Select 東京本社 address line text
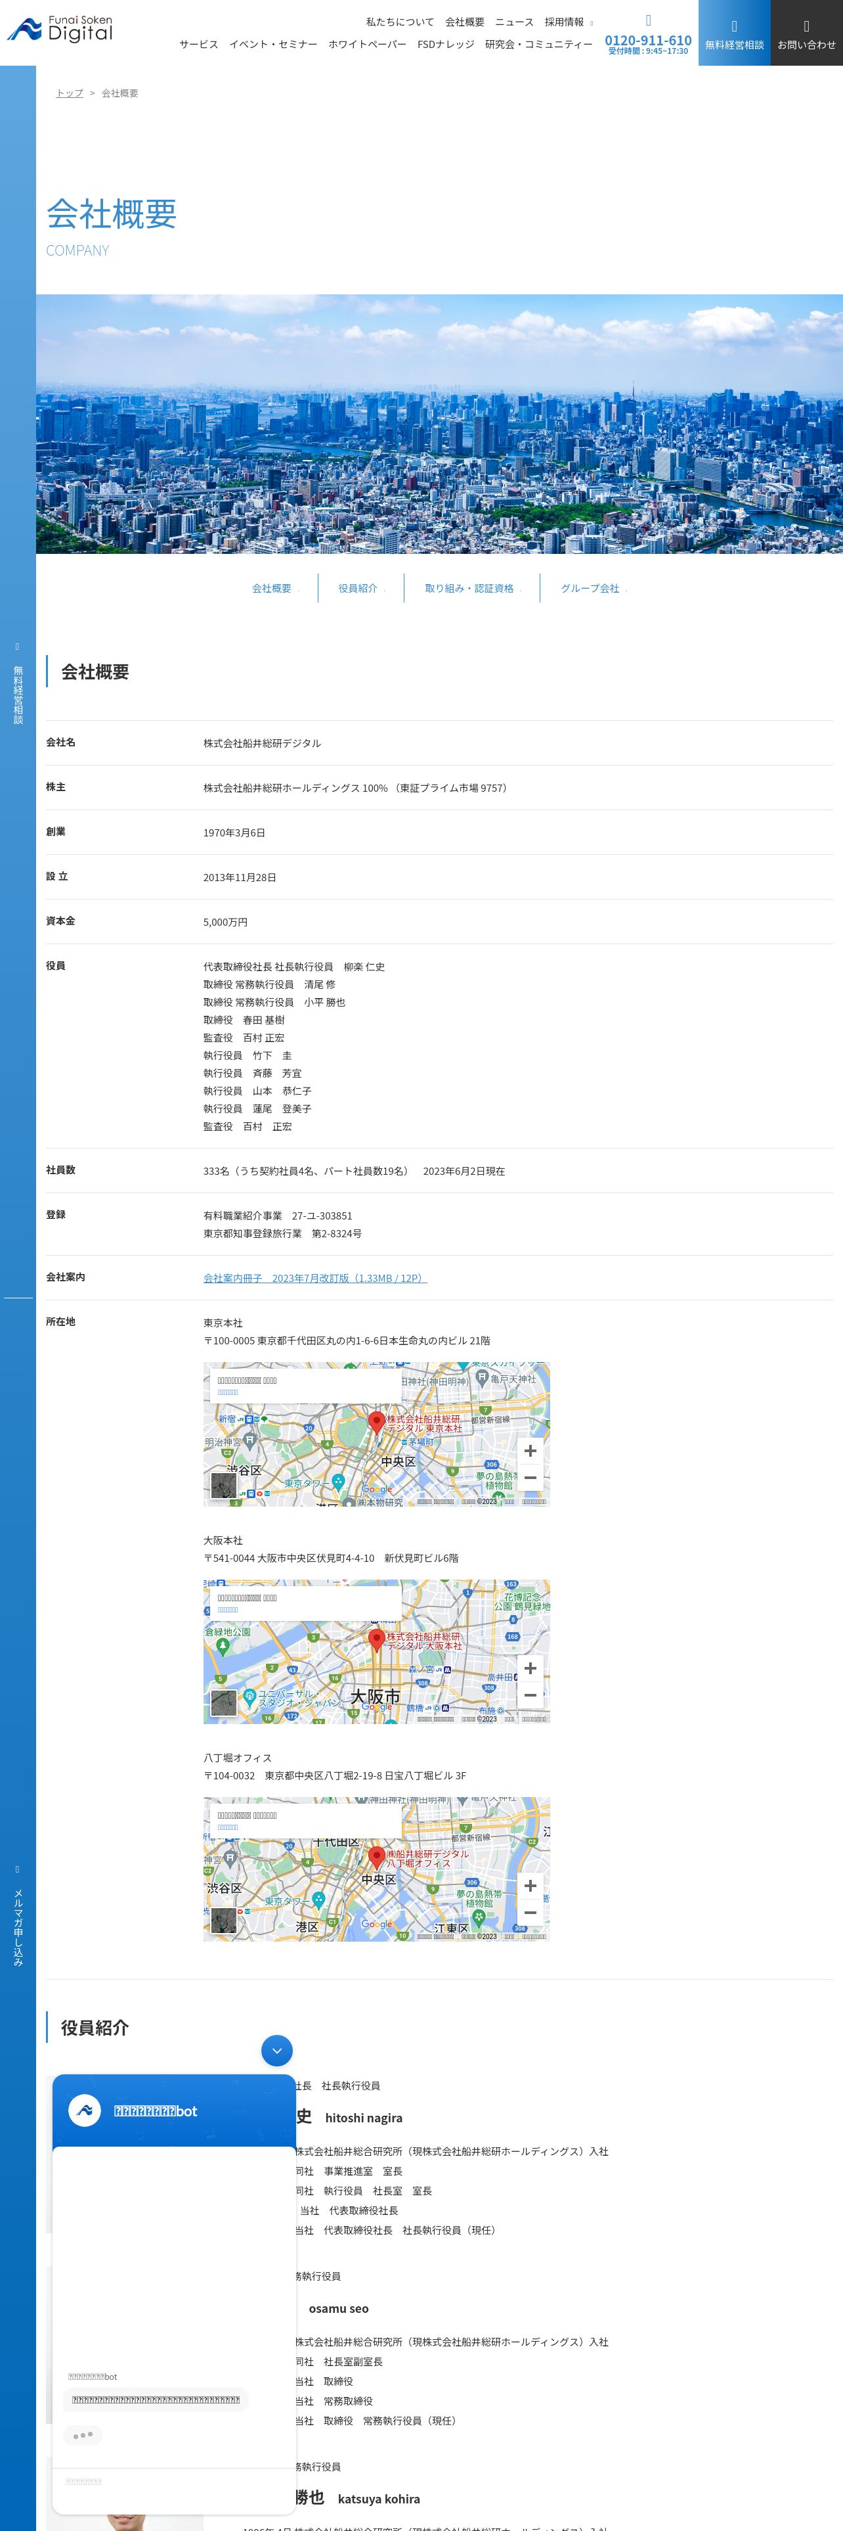This screenshot has width=843, height=2531. click(x=347, y=1340)
